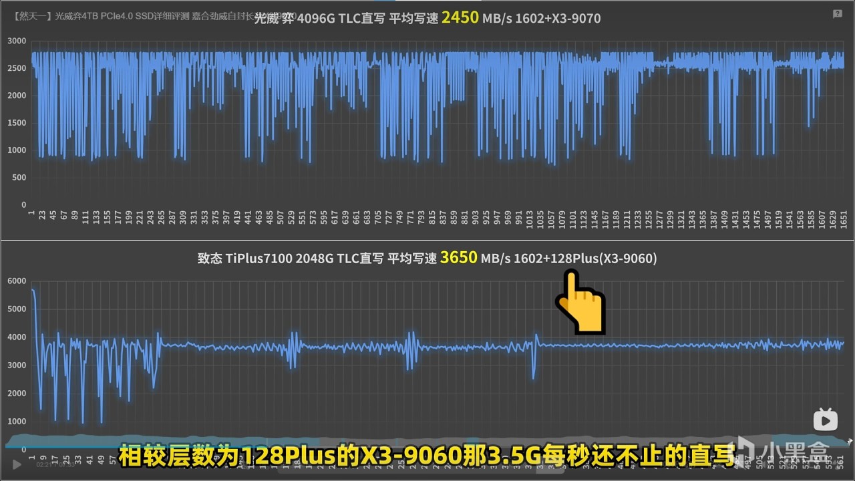Click the 2000 label on the top chart's axis
The width and height of the screenshot is (855, 481).
[17, 96]
